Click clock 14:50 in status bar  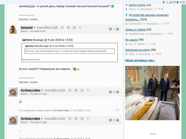pyautogui.click(x=182, y=2)
